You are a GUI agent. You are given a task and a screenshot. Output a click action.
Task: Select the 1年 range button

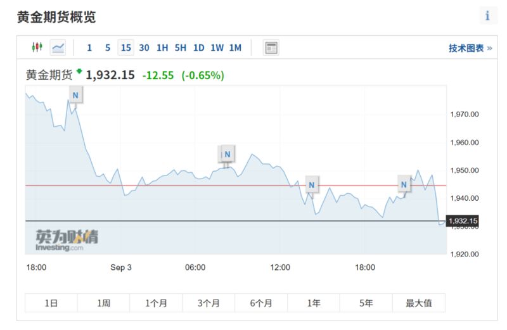point(314,303)
